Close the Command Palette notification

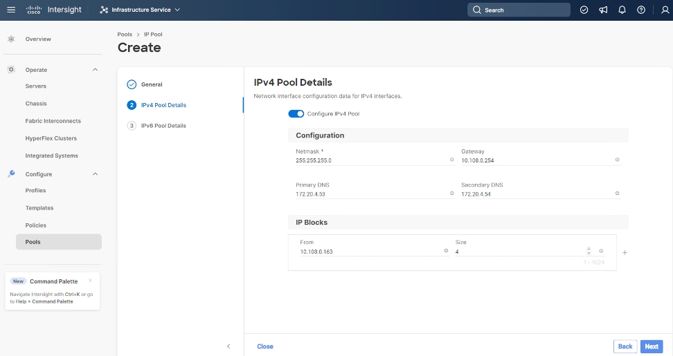(x=90, y=281)
